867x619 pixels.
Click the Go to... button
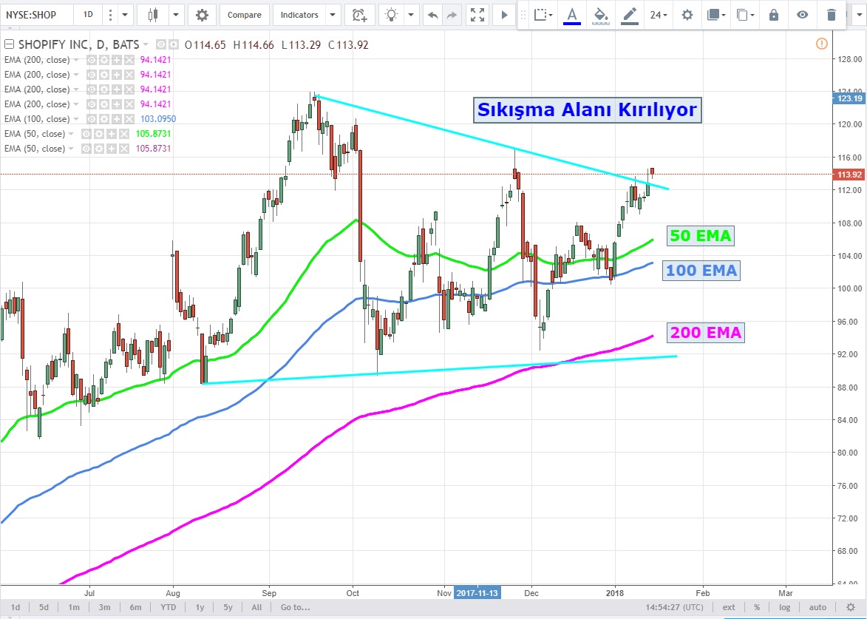(295, 607)
